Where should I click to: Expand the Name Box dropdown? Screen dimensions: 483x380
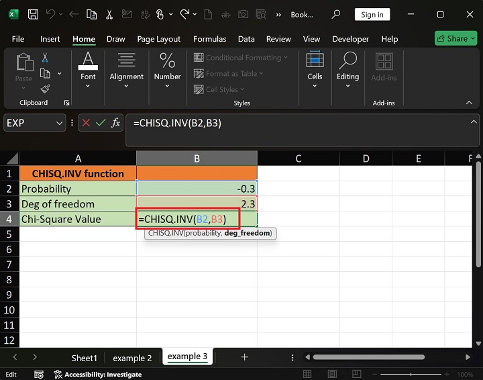click(60, 123)
